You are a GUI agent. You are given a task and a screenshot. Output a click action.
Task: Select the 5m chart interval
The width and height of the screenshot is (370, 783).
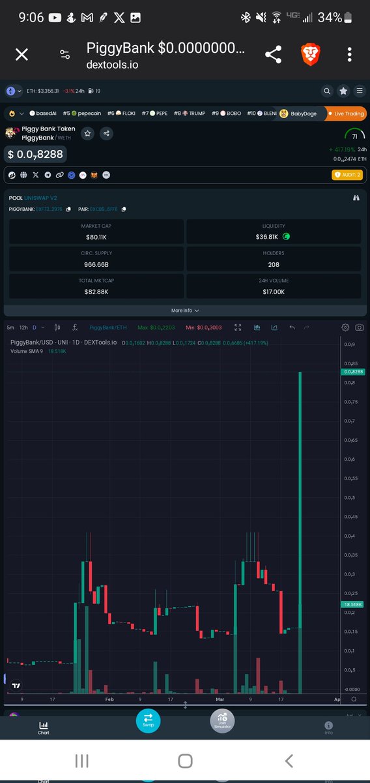coord(10,328)
